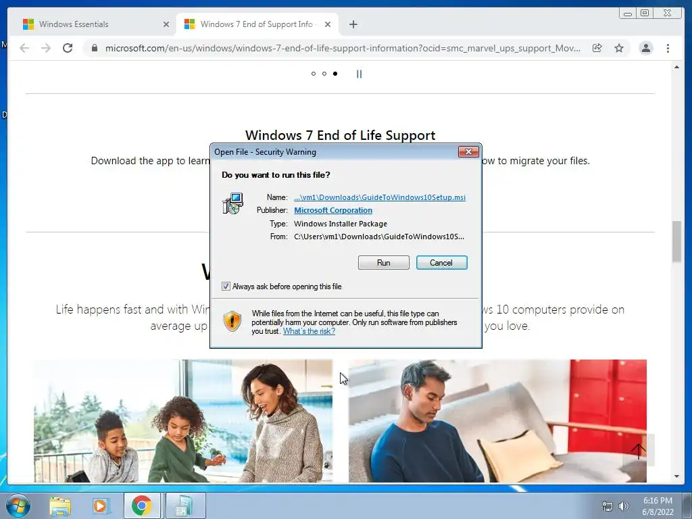Click the scrollbar down arrow

tap(676, 476)
